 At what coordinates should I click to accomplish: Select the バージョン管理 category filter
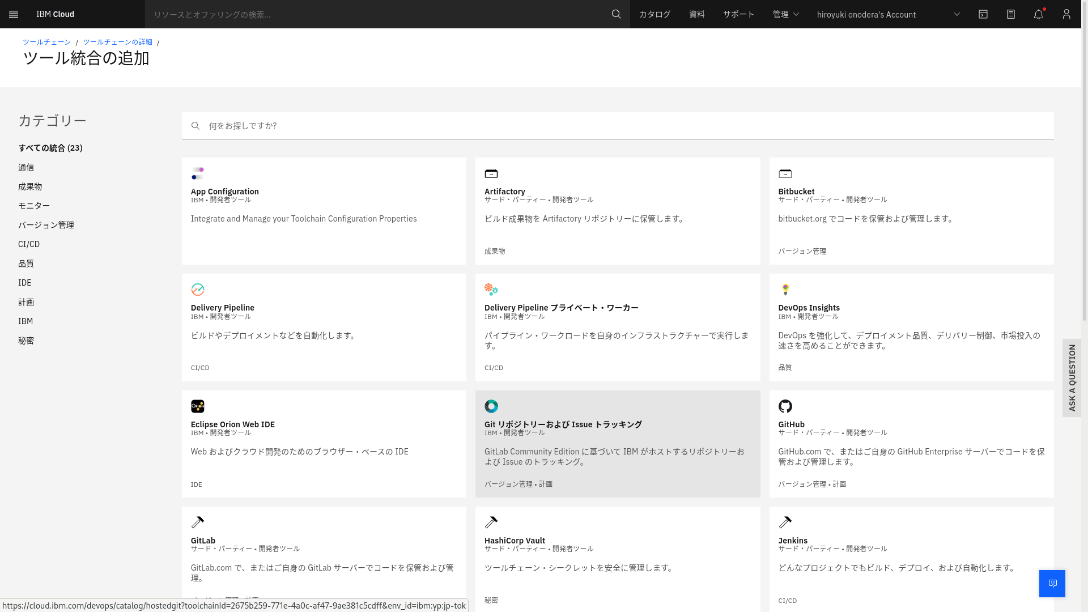pyautogui.click(x=46, y=224)
